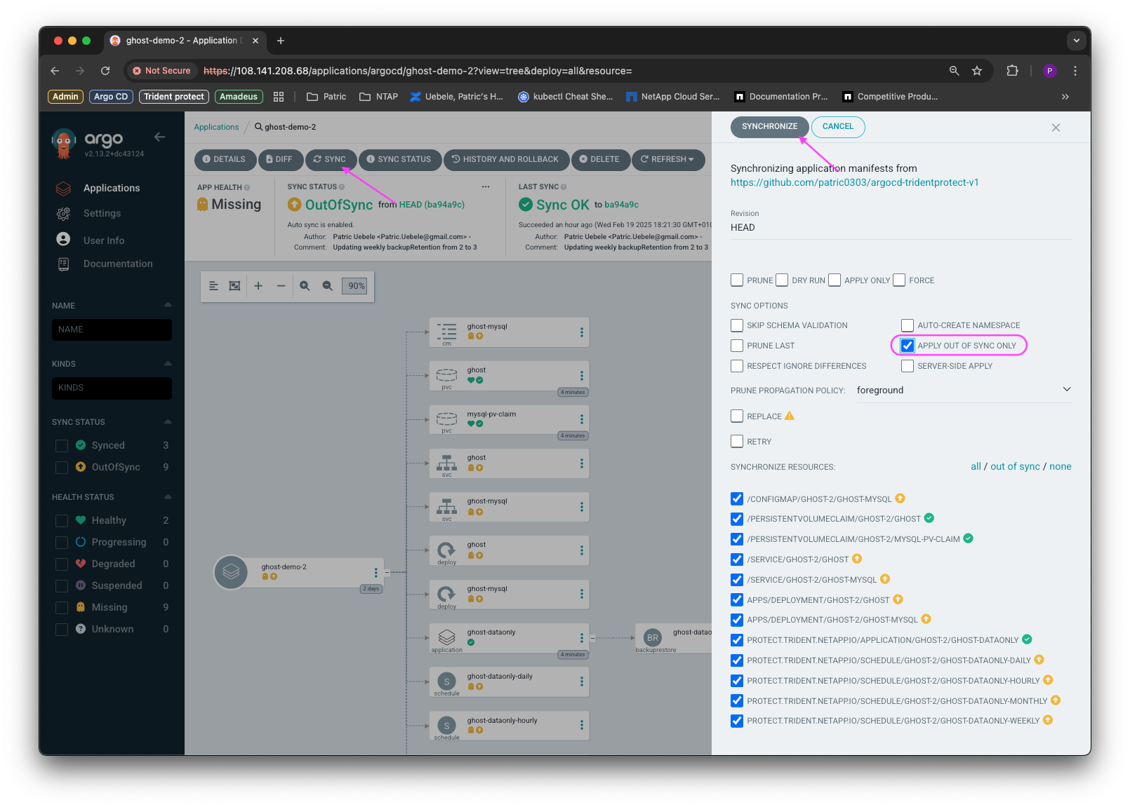This screenshot has width=1130, height=807.
Task: Enable the DRY RUN checkbox
Action: pyautogui.click(x=782, y=280)
